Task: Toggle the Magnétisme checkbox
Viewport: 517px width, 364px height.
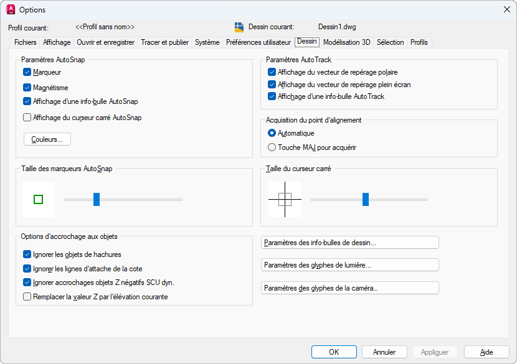Action: [x=27, y=88]
